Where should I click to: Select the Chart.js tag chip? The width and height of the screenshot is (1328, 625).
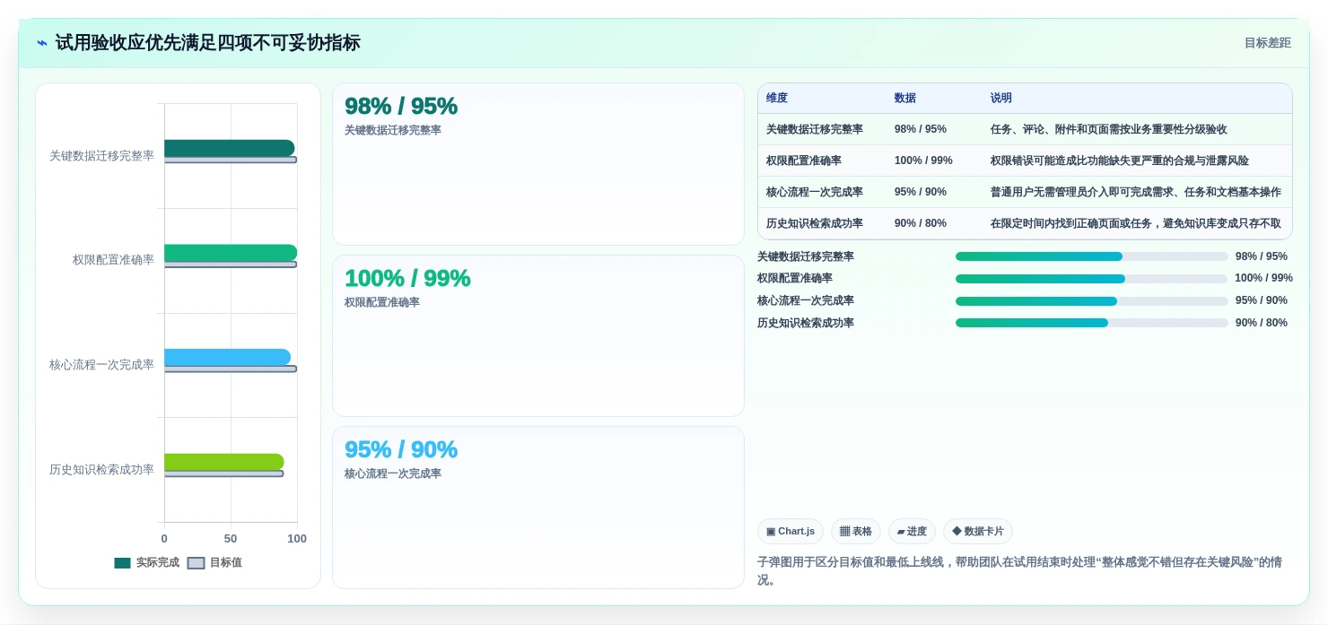pos(791,532)
